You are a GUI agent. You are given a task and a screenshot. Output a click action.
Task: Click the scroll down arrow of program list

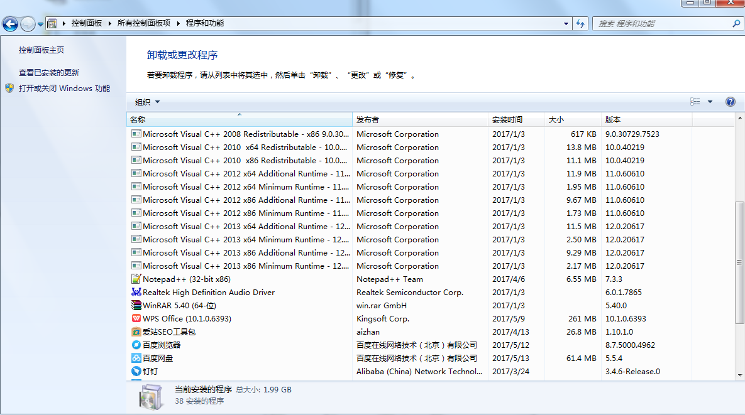[x=740, y=375]
